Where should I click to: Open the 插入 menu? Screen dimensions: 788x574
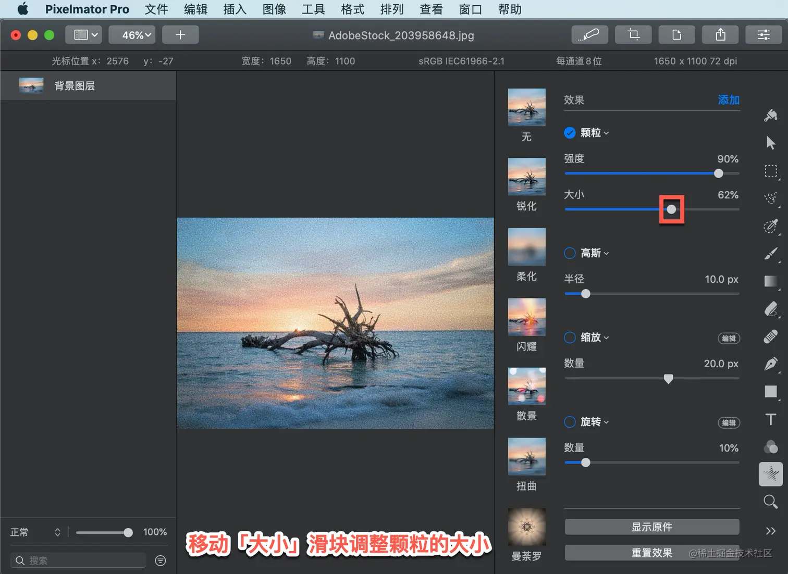(235, 9)
